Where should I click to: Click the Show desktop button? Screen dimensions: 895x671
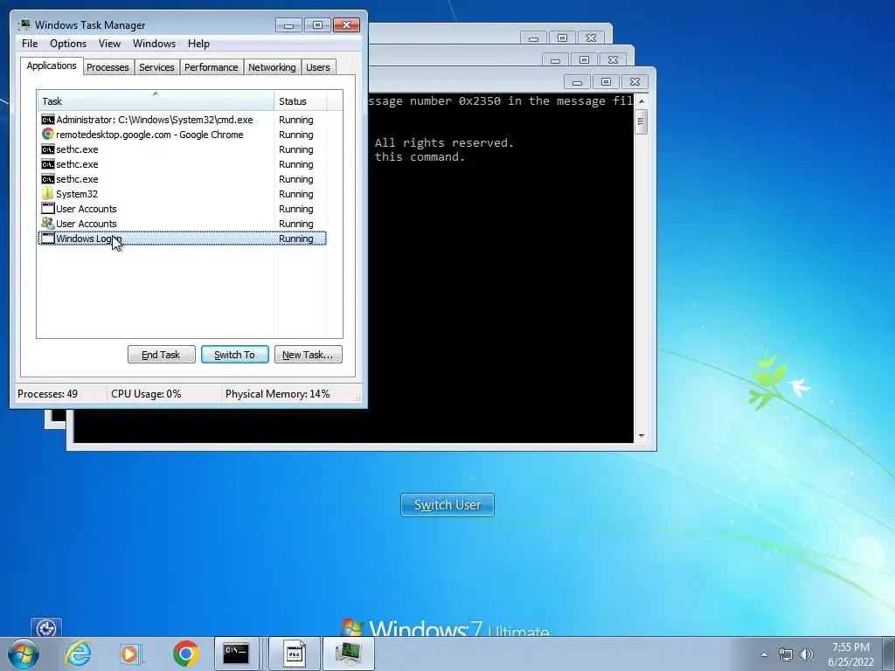[x=889, y=654]
